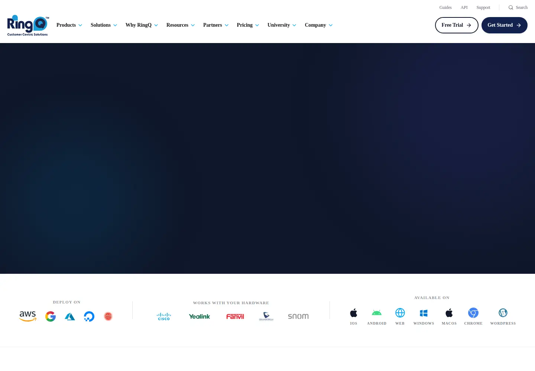Expand the Products dropdown menu
The image size is (535, 371).
click(x=69, y=25)
